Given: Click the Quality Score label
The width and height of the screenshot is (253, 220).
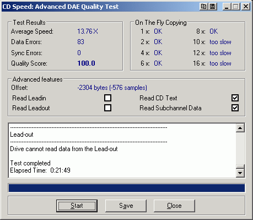Looking at the screenshot, I should click(x=29, y=63).
